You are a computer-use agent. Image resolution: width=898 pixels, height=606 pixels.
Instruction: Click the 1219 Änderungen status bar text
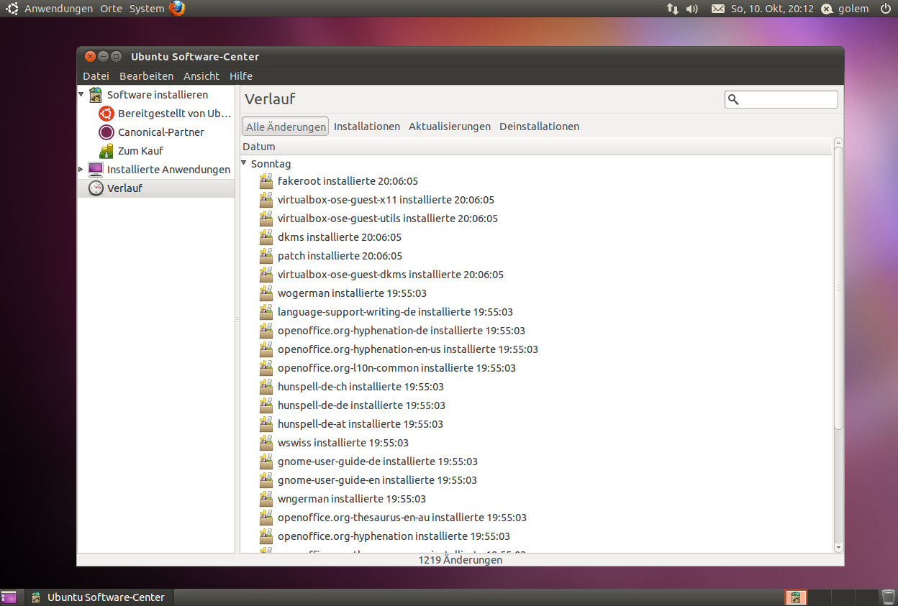(x=460, y=560)
